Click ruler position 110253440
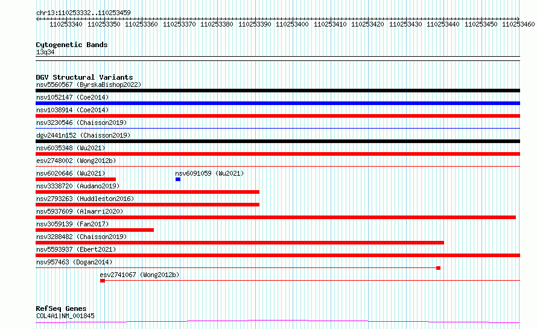Viewport: 537px width, 329px height. pyautogui.click(x=443, y=24)
